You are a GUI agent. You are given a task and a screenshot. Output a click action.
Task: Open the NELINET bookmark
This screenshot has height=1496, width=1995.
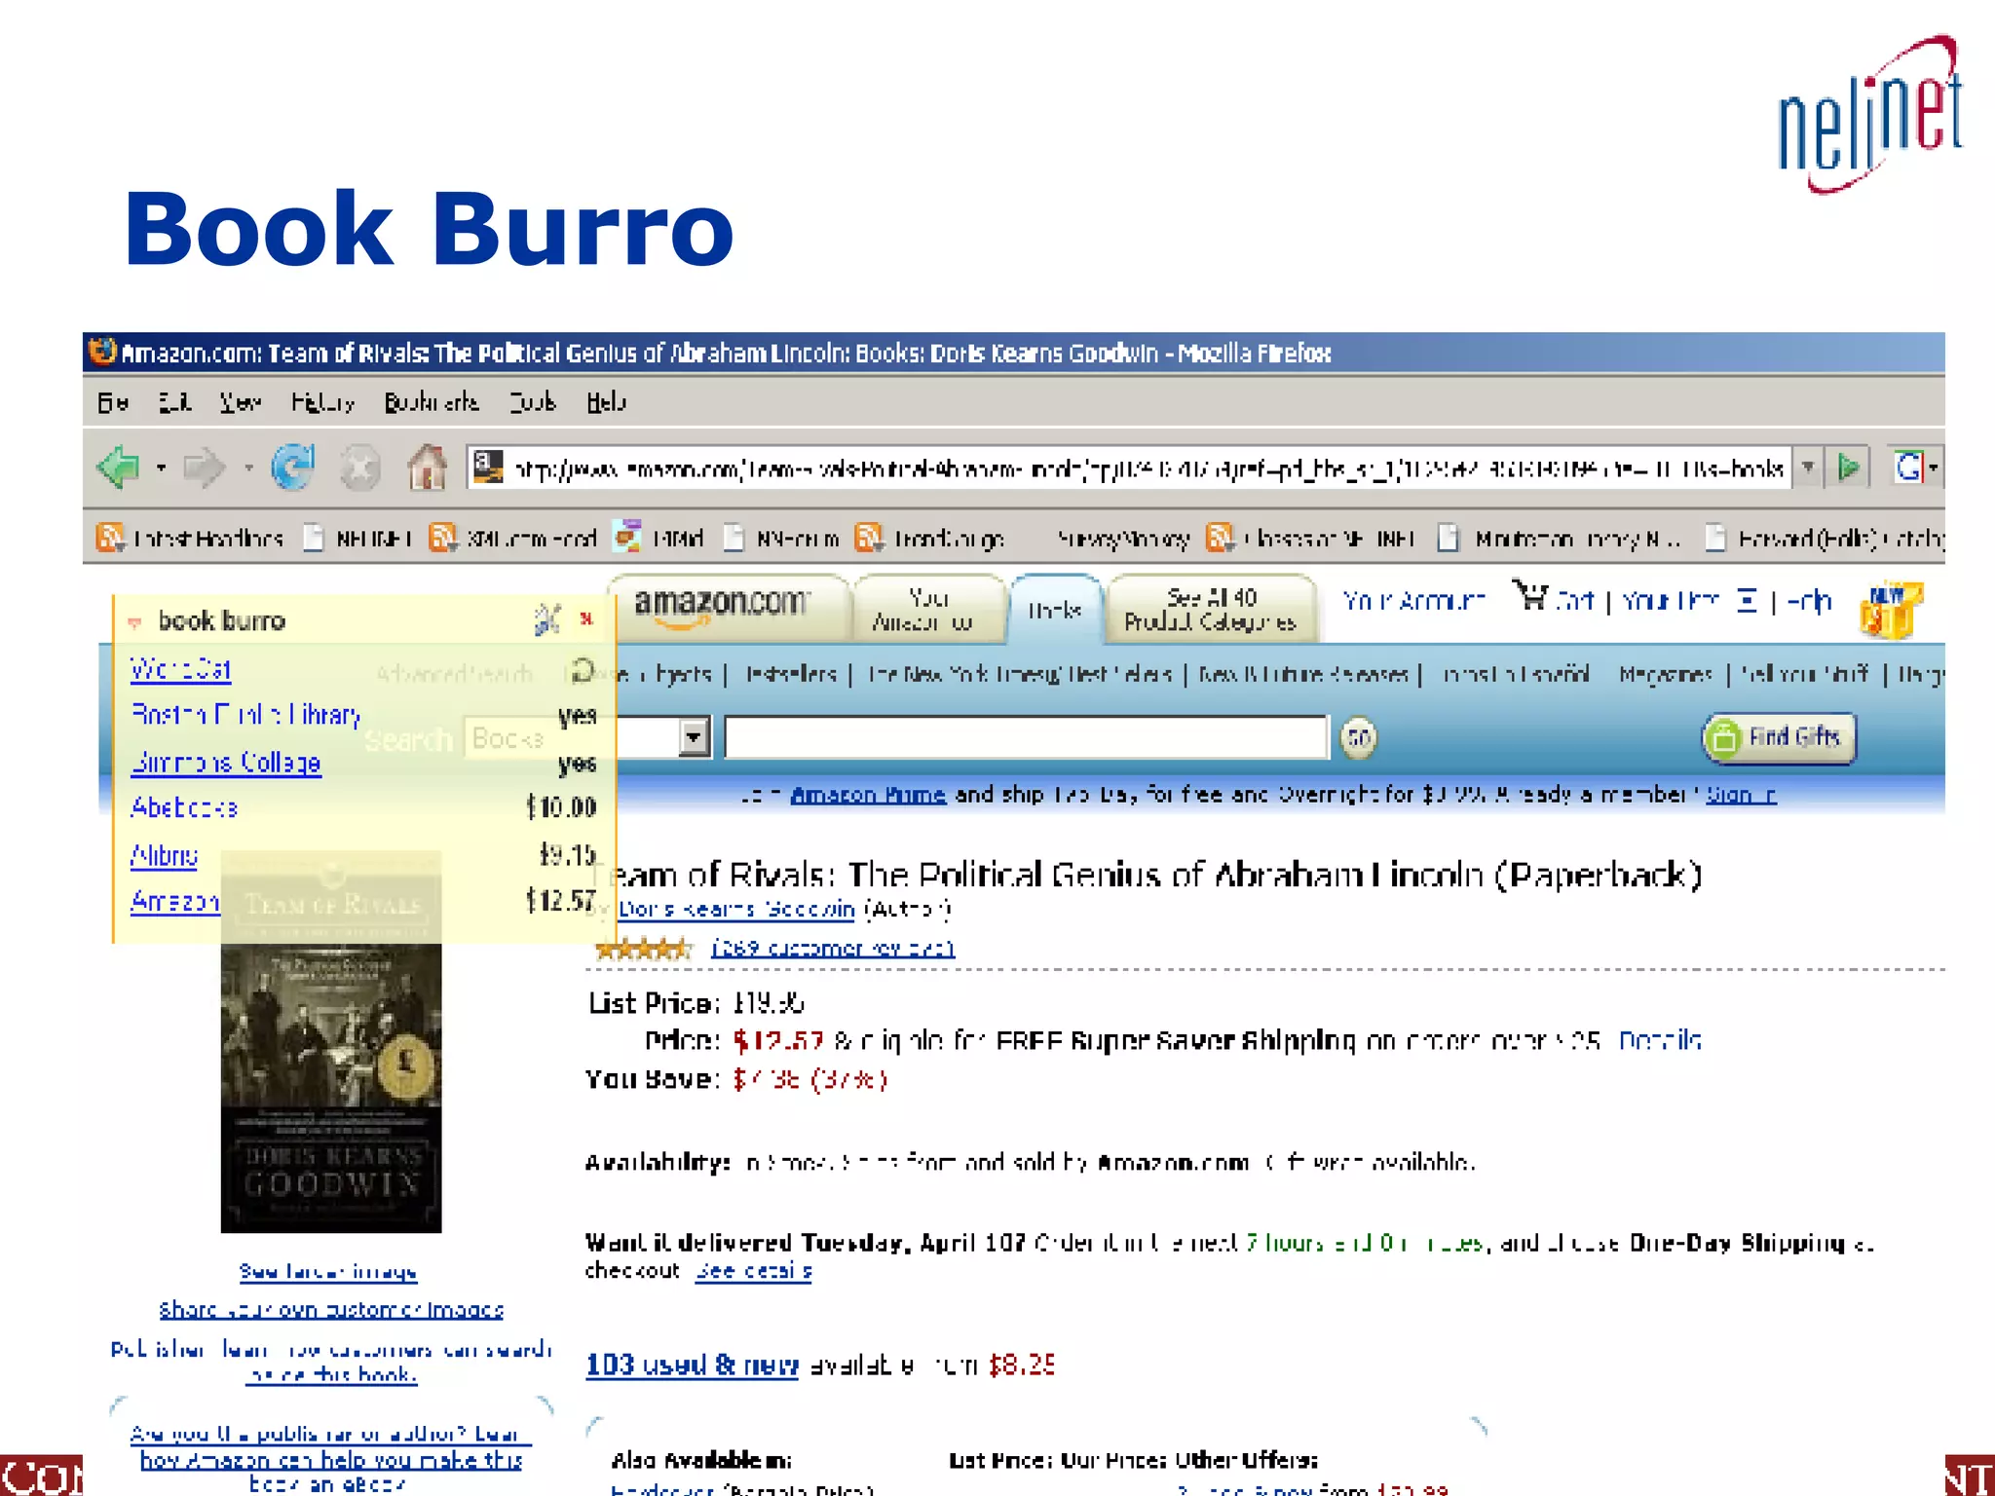358,538
